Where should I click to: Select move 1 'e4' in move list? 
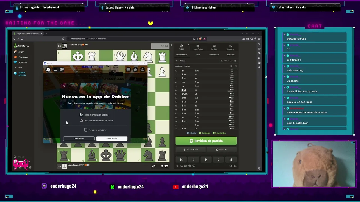point(183,71)
